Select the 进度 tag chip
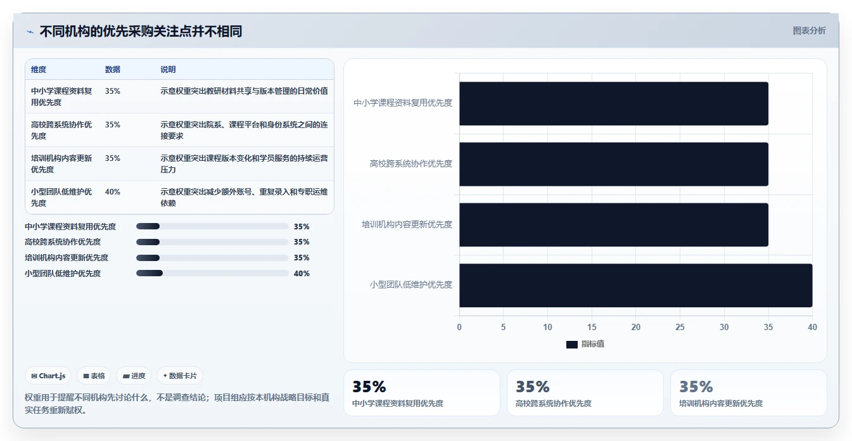This screenshot has width=852, height=441. [134, 376]
